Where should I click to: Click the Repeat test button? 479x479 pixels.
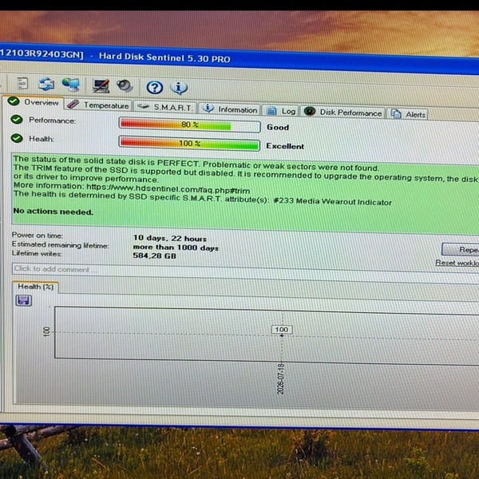(x=461, y=250)
